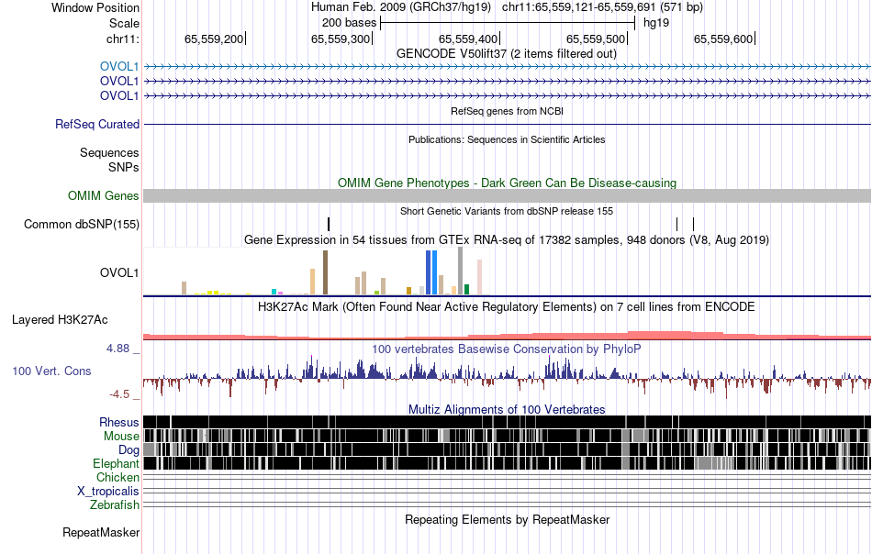Click the light-blue OVOL1 transcript label
The image size is (872, 554).
click(x=119, y=67)
